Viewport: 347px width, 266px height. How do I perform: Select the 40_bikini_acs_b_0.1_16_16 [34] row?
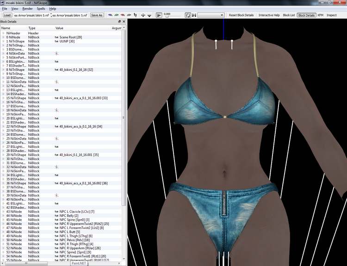61,127
